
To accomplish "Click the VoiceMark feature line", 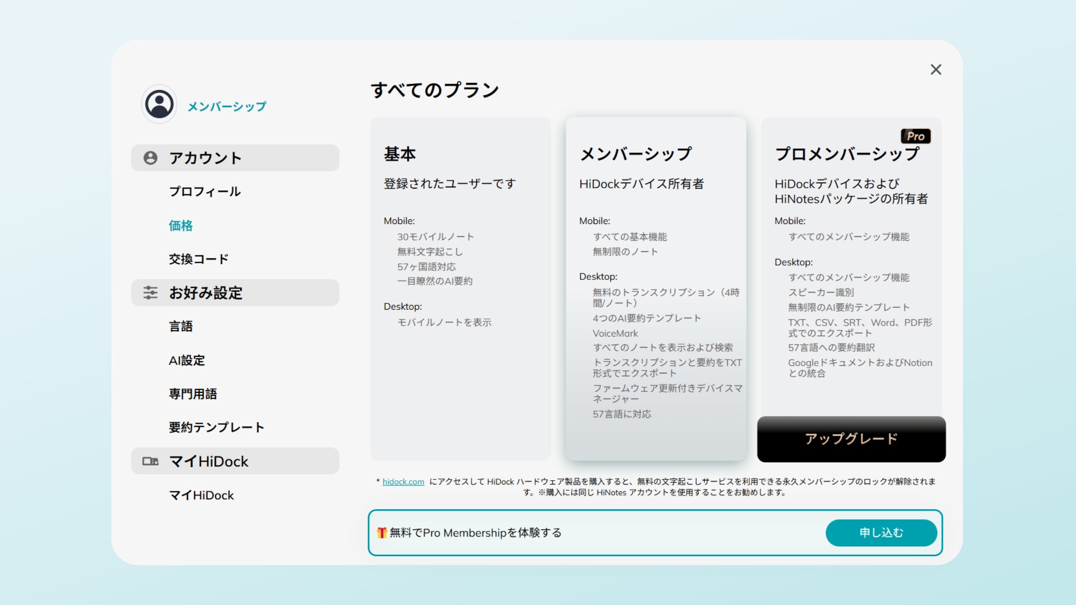I will click(615, 333).
